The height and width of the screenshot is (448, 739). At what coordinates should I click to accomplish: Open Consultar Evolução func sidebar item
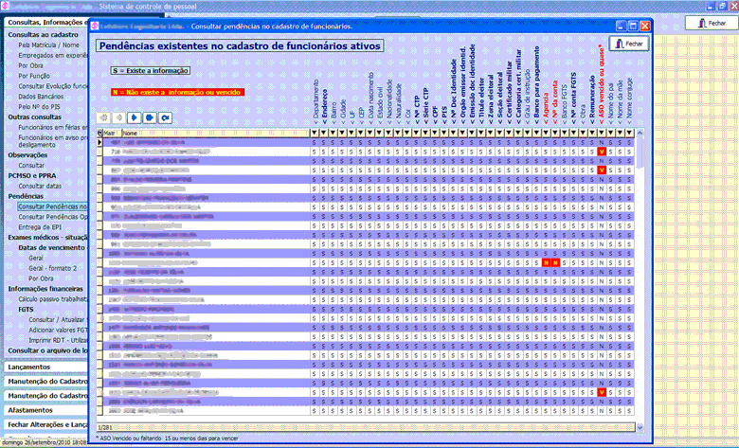[x=53, y=86]
